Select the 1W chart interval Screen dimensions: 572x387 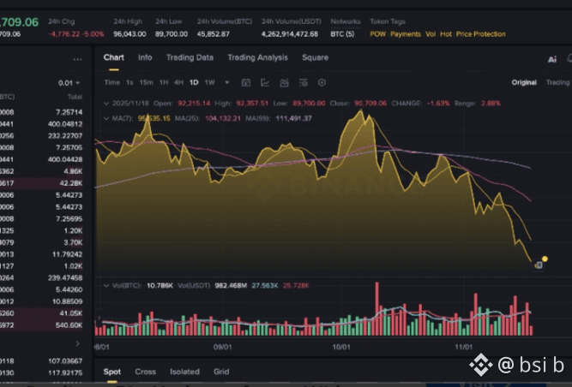click(209, 83)
